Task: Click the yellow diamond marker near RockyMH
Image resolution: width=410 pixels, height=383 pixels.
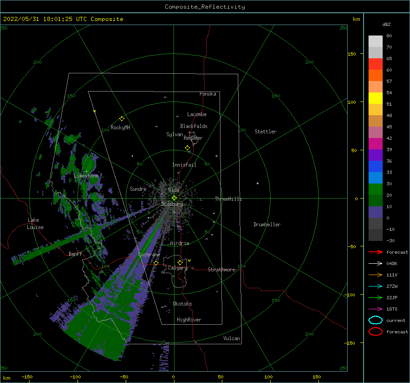Action: pos(122,119)
